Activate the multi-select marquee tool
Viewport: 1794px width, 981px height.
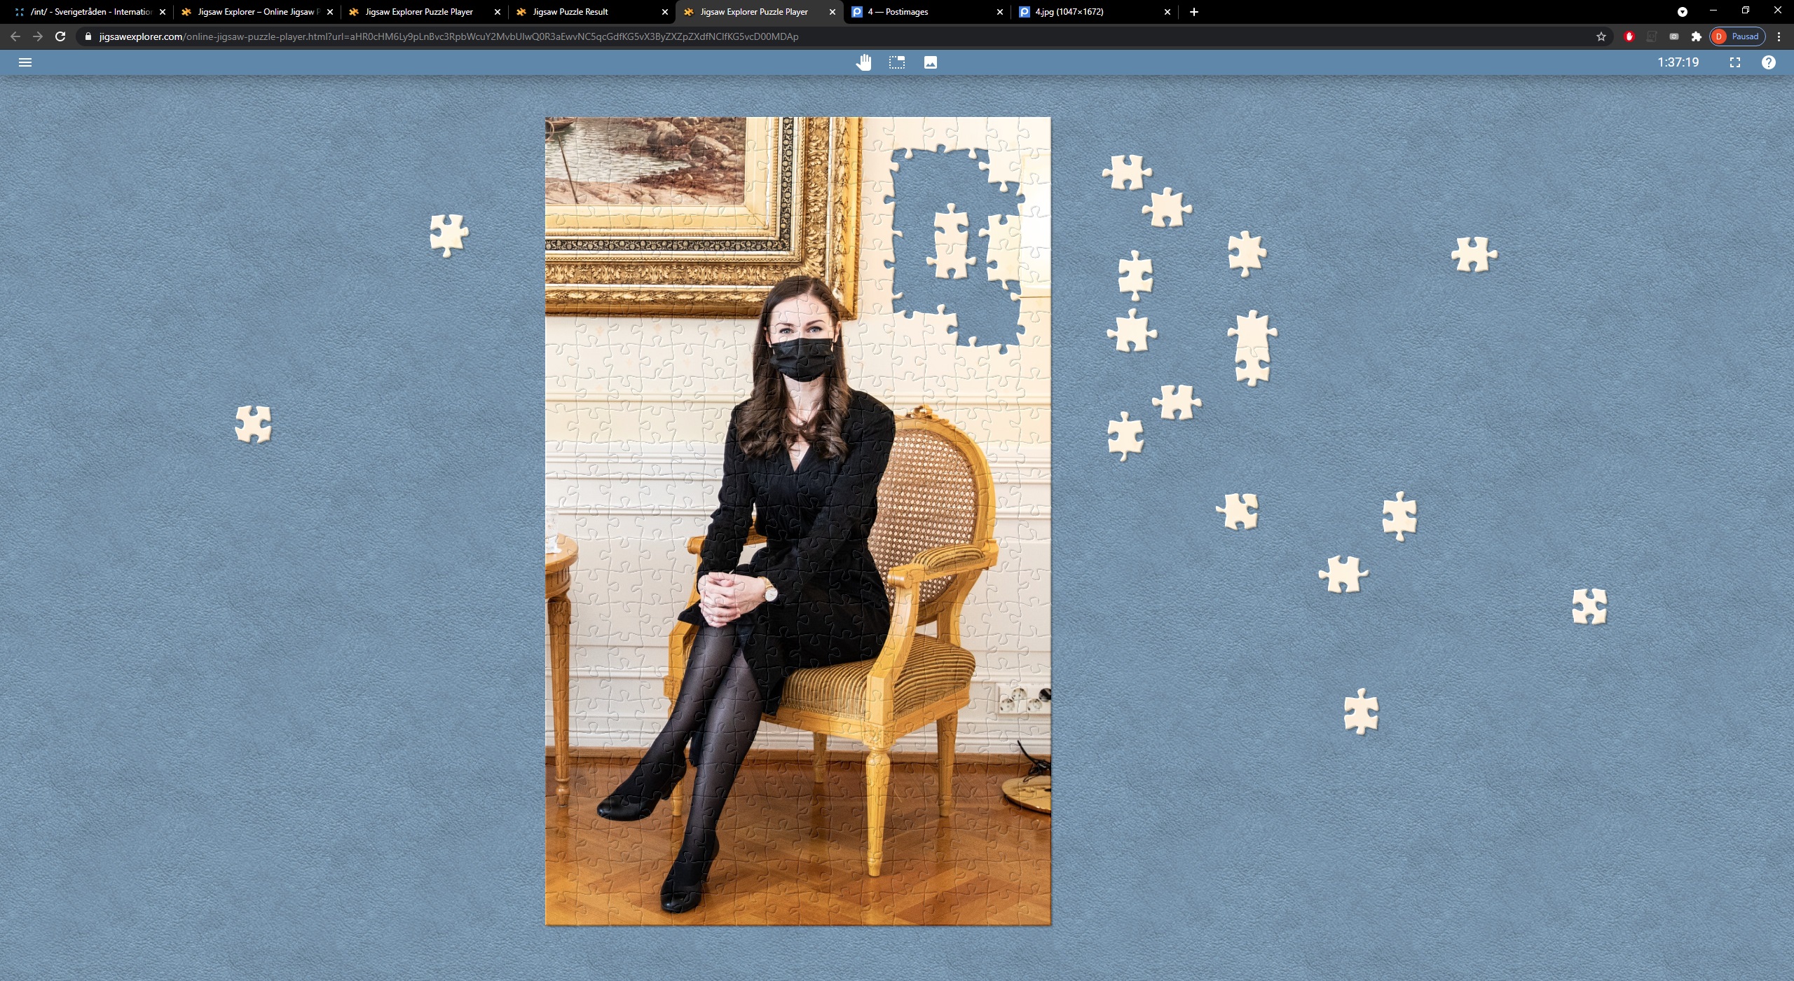click(897, 62)
